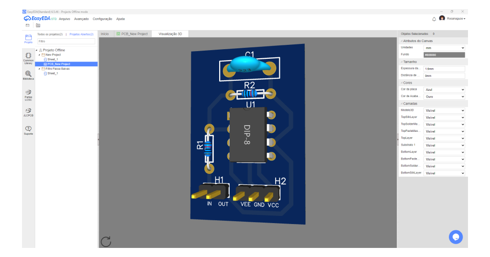Open the Modelo3D visibility dropdown
The image size is (490, 257).
[444, 110]
